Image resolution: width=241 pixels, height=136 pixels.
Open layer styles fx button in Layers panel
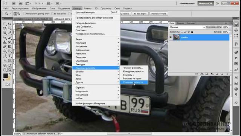pos(202,74)
